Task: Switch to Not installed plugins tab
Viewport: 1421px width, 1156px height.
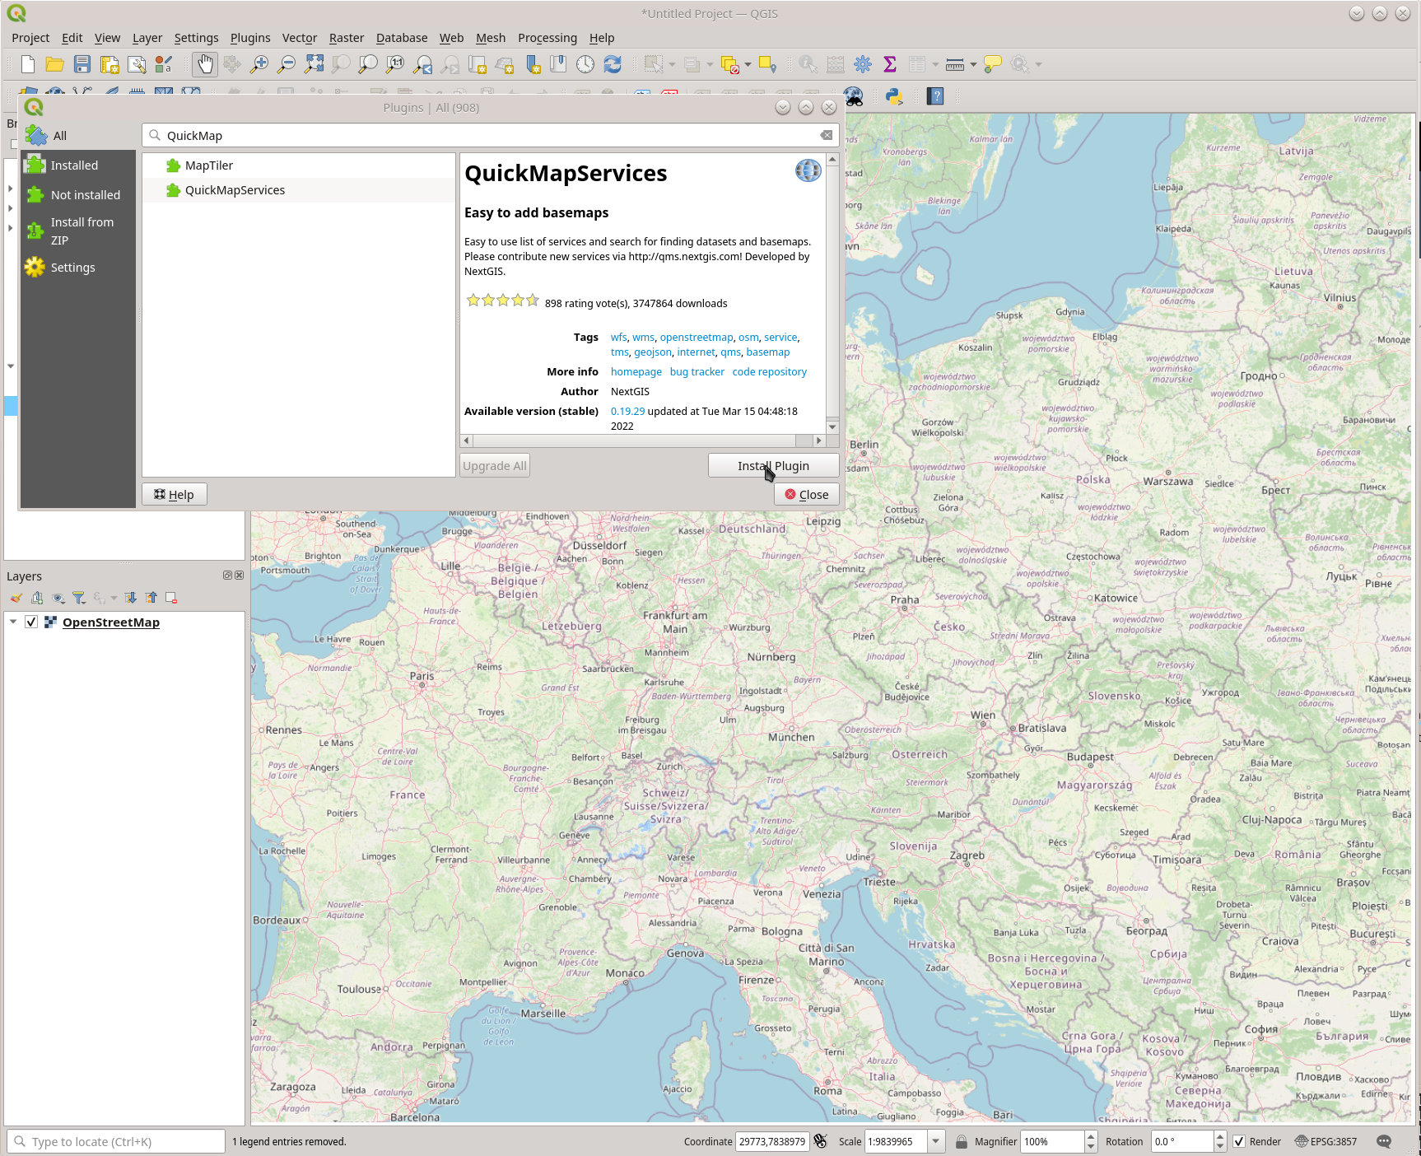Action: 78,195
